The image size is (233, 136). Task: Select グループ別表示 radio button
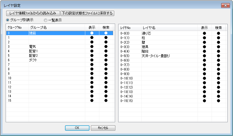8,20
